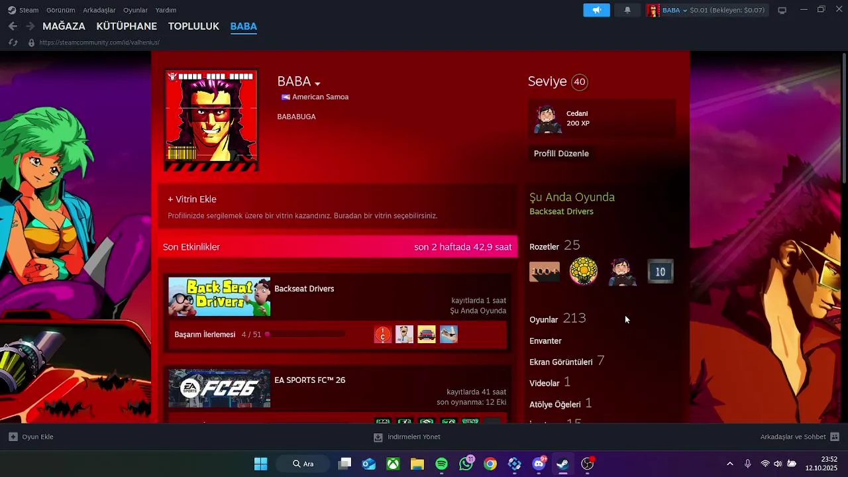
Task: Click the EA FC26 game banner
Action: [219, 388]
